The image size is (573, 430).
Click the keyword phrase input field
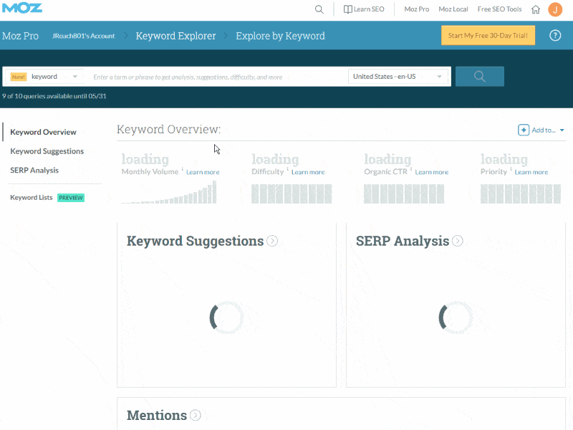point(215,76)
